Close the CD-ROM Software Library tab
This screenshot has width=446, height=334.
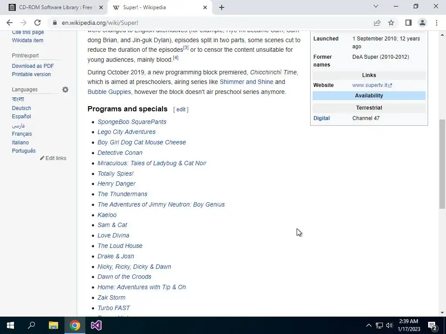[101, 8]
